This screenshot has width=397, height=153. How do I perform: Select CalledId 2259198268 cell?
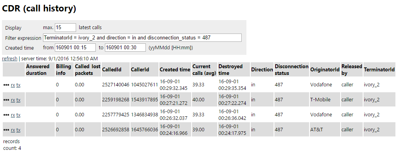pyautogui.click(x=116, y=99)
